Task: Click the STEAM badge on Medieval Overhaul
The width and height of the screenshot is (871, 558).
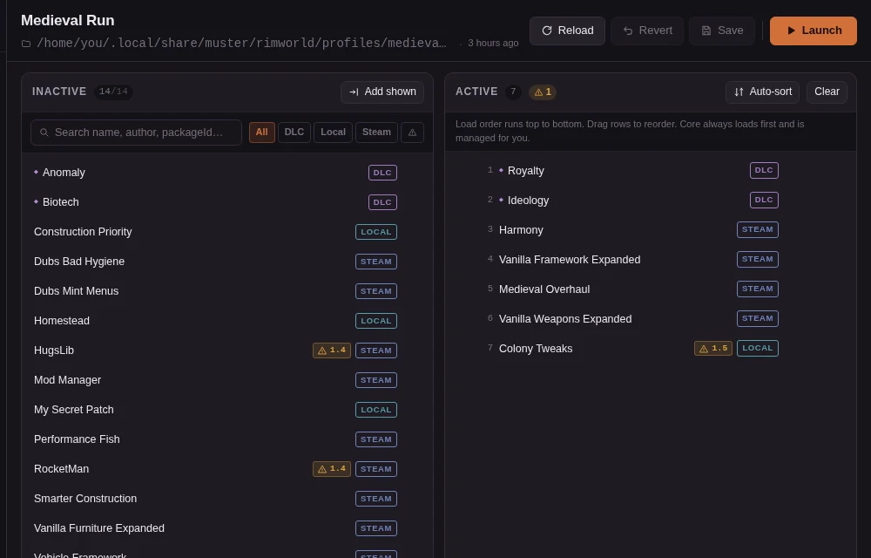Action: coord(758,289)
